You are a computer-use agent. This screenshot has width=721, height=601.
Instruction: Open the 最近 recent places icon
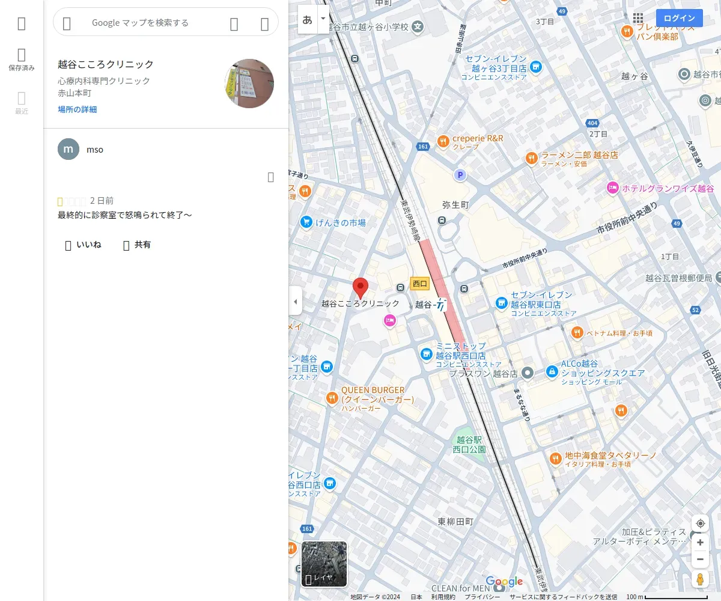[x=22, y=102]
